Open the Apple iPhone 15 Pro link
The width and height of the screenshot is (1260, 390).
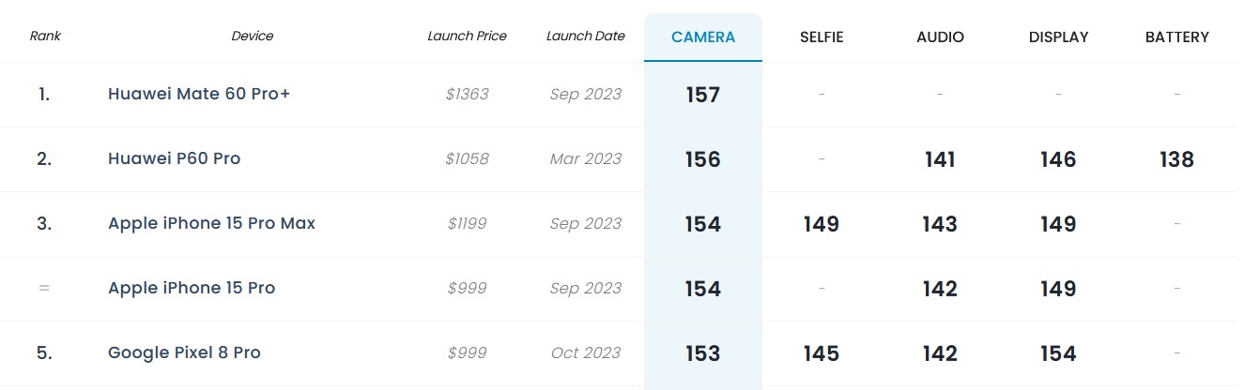click(192, 288)
